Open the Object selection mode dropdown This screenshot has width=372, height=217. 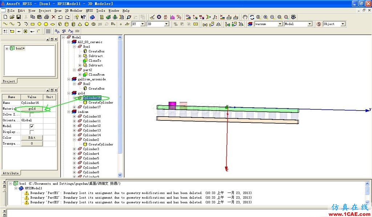343,24
